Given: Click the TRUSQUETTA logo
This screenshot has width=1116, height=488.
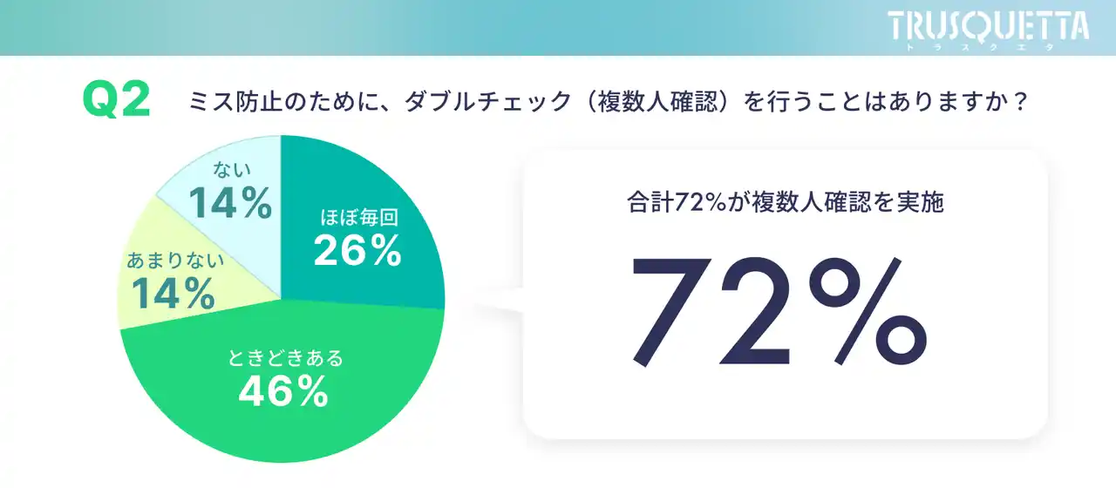Looking at the screenshot, I should pos(988,24).
